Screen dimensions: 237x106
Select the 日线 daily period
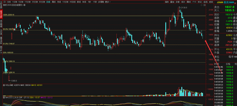click(x=48, y=2)
